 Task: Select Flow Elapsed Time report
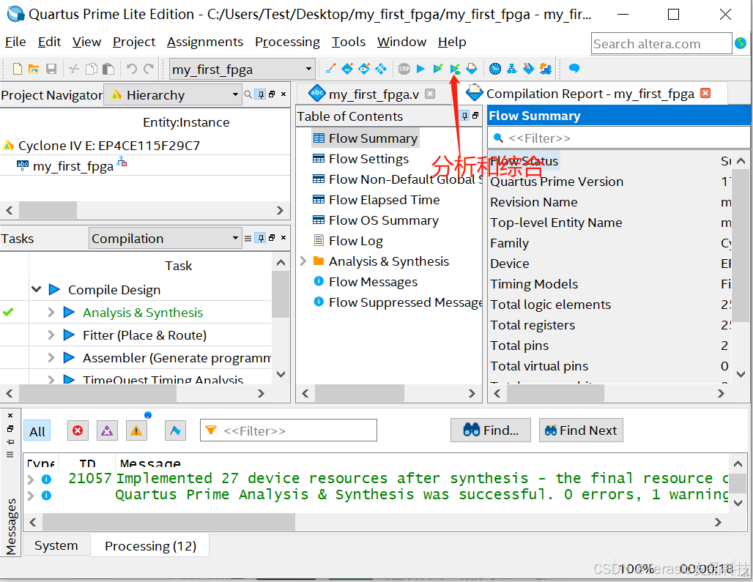[384, 200]
